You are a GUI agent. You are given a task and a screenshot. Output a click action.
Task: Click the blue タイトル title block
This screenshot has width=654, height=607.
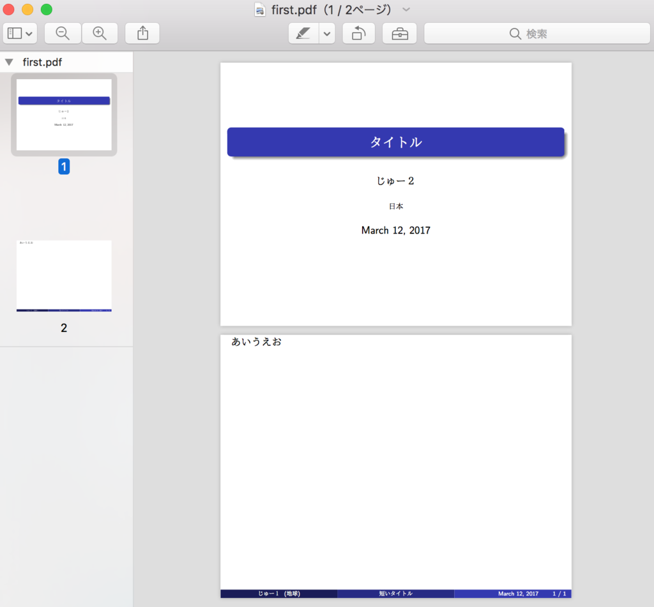point(395,142)
